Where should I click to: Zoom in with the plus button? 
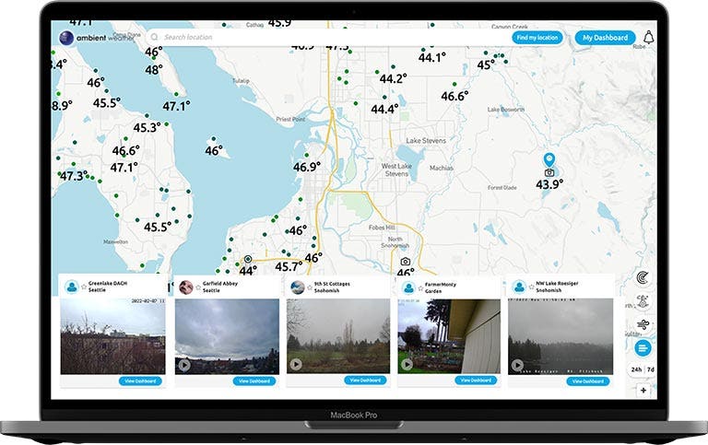pyautogui.click(x=643, y=390)
